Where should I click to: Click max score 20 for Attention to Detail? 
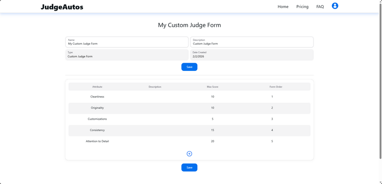212,141
